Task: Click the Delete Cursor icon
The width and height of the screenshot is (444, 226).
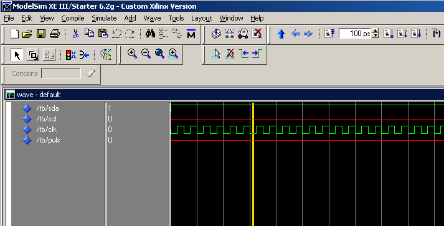Action: coord(230,54)
